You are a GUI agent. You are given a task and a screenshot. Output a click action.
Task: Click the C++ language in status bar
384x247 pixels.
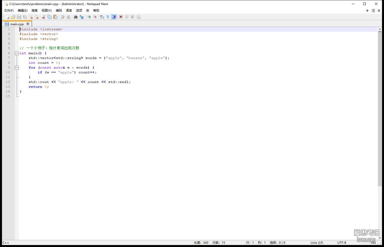[6, 243]
